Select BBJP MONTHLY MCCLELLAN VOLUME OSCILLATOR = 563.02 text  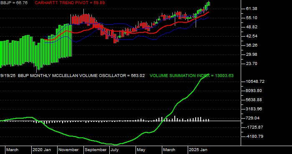(81, 76)
